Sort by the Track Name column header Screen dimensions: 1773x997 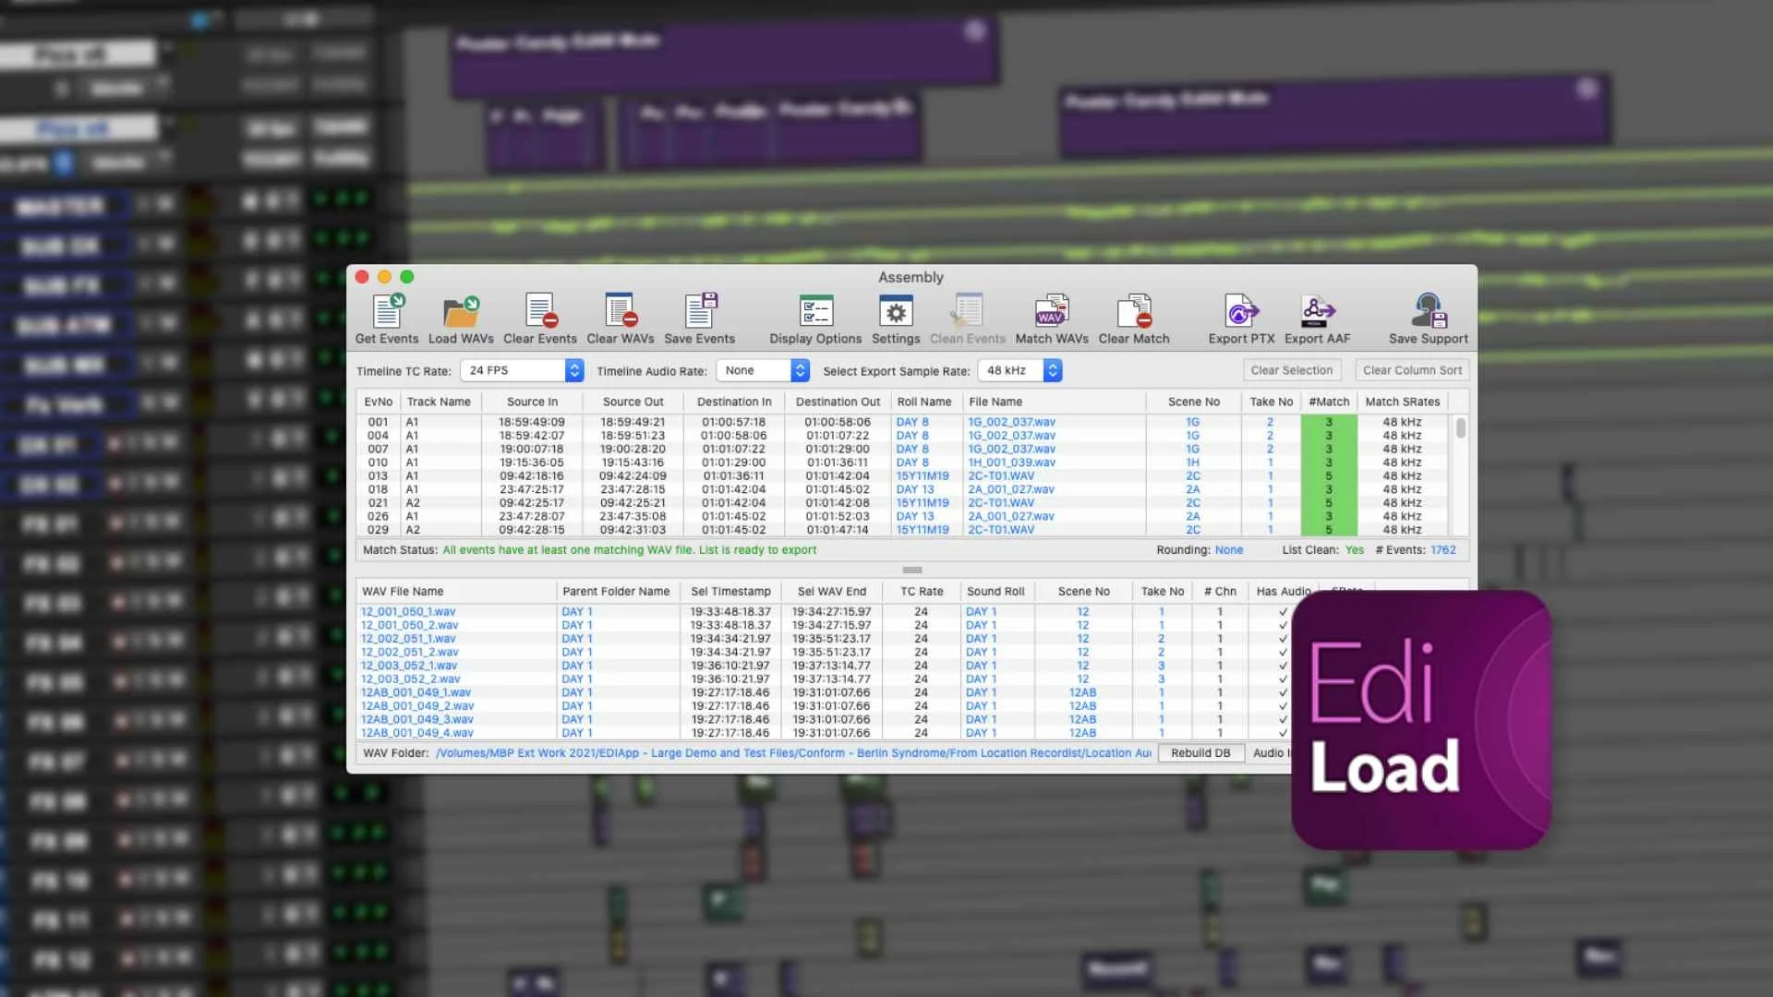click(x=440, y=402)
